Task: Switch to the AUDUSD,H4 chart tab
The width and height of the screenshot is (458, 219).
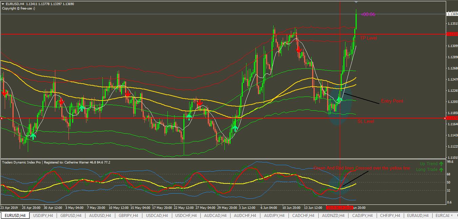Action: pyautogui.click(x=100, y=215)
